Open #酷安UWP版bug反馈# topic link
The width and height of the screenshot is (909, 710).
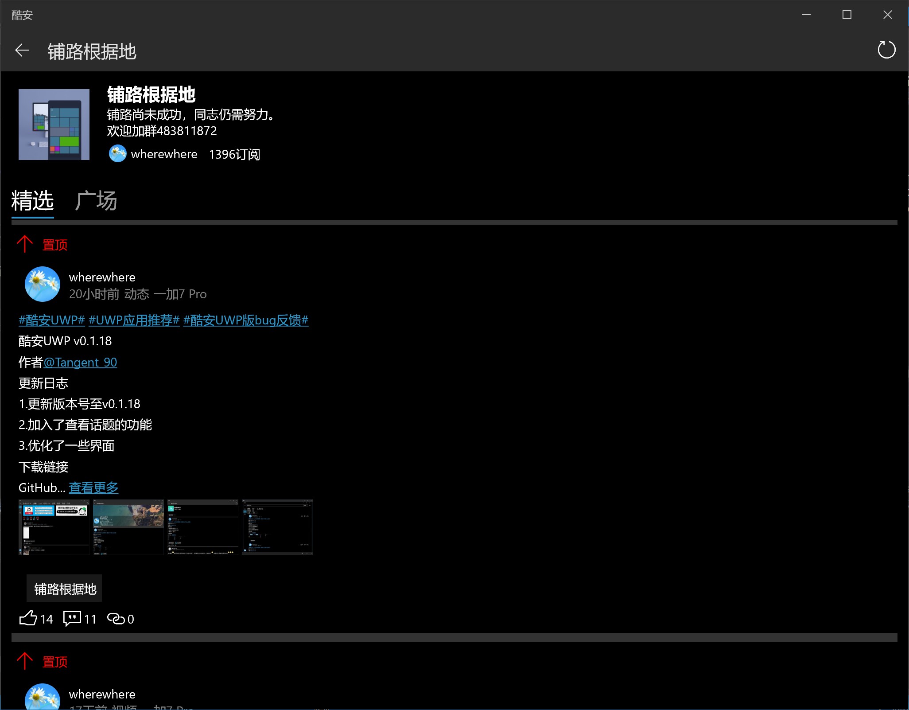pyautogui.click(x=245, y=320)
